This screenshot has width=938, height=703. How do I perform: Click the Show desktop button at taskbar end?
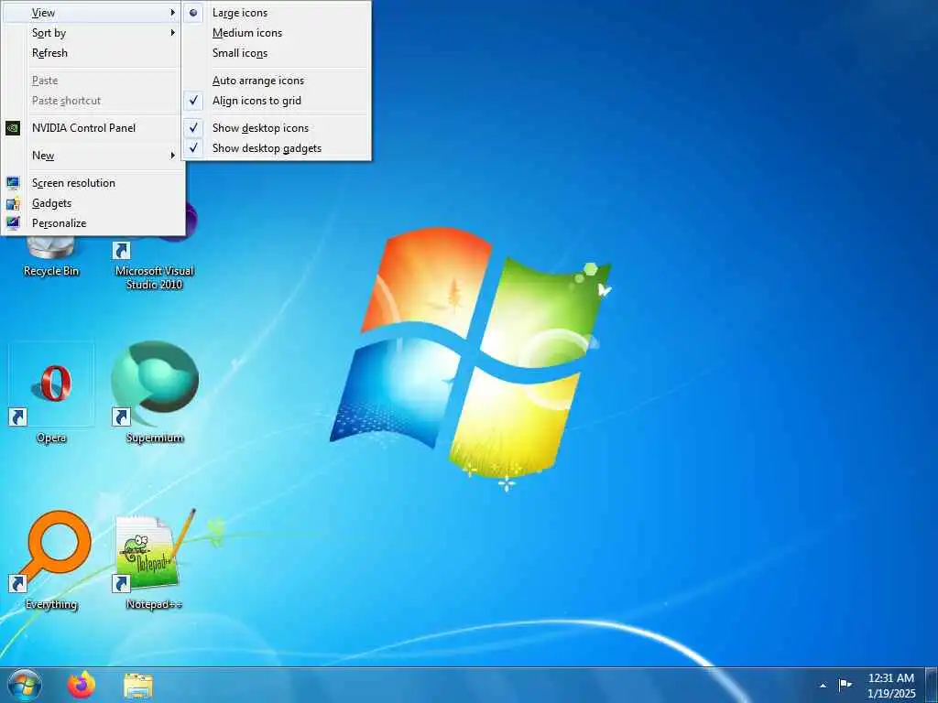[x=932, y=685]
